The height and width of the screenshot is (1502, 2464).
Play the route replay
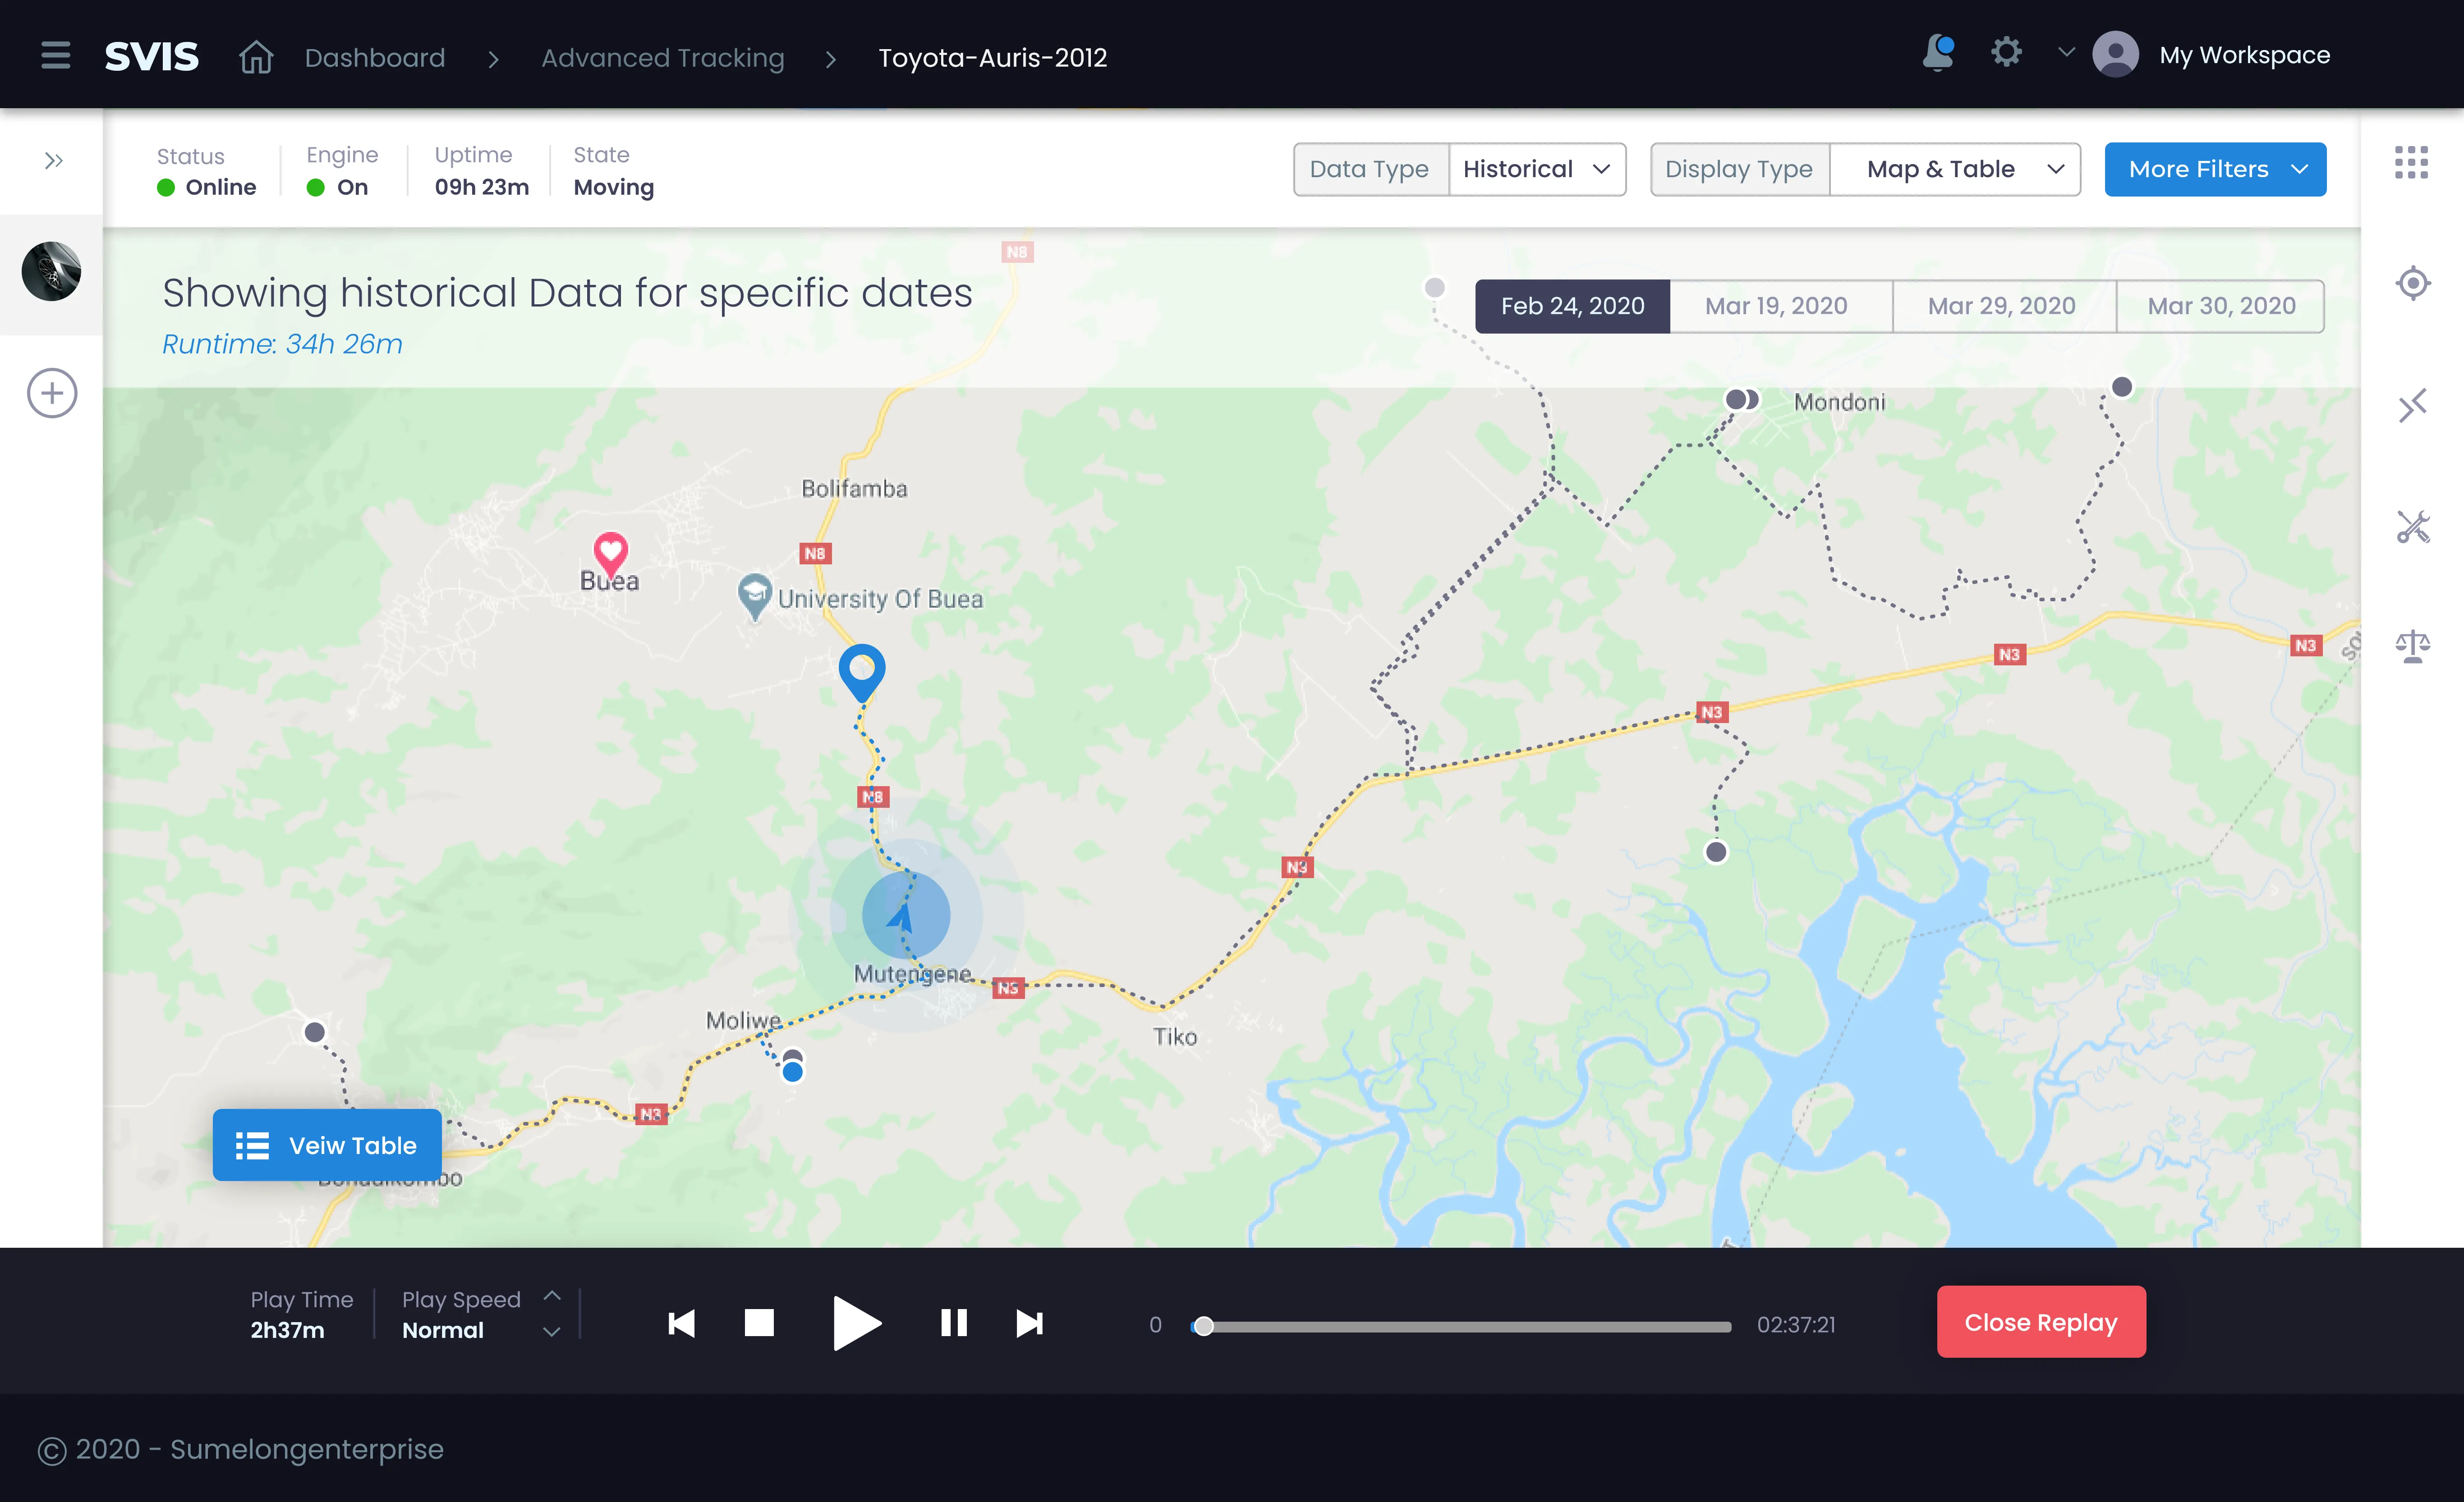(856, 1323)
